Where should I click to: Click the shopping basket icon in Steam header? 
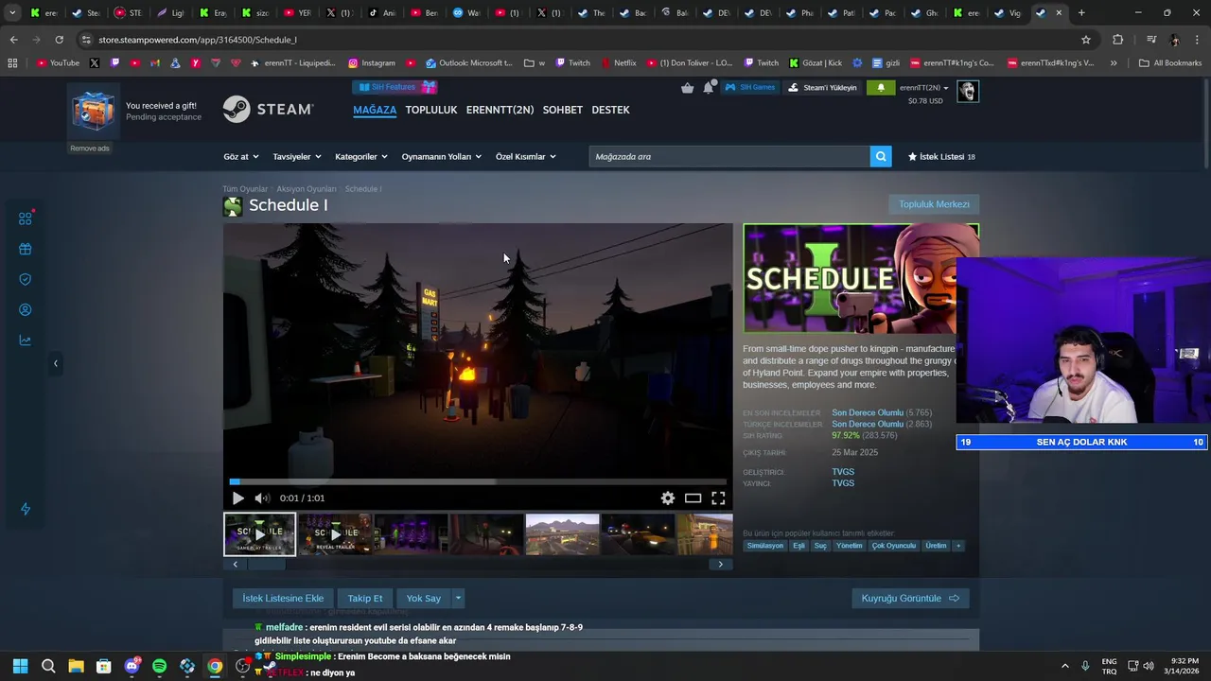pos(688,88)
